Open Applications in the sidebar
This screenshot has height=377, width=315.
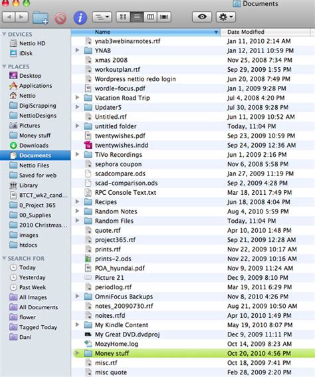pos(36,86)
